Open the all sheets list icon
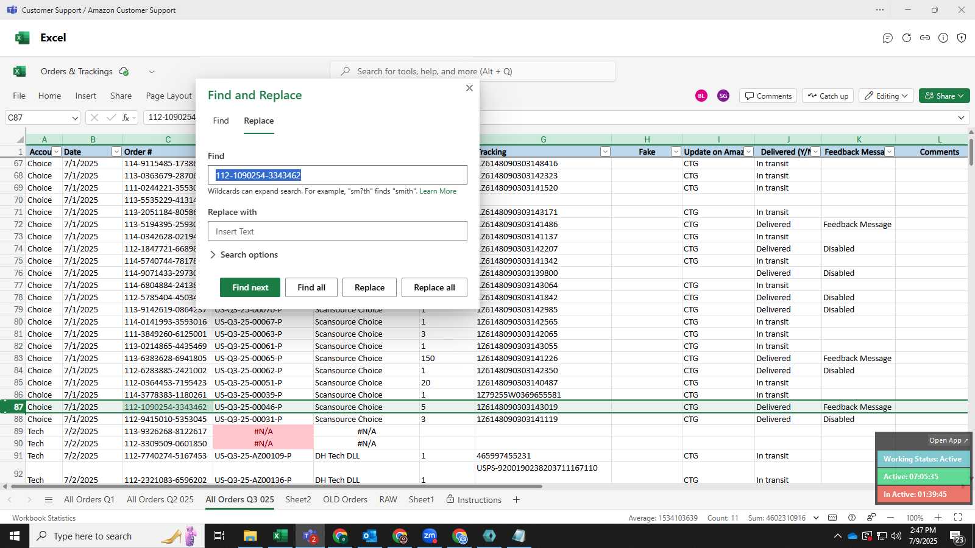This screenshot has height=548, width=975. [49, 500]
